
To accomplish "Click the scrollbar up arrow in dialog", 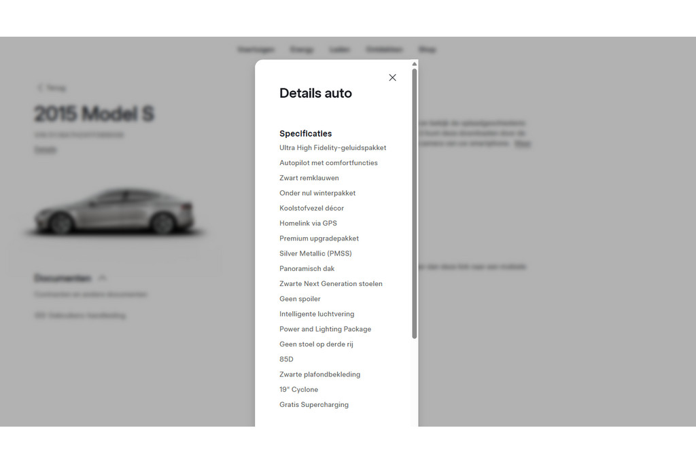I will point(414,64).
